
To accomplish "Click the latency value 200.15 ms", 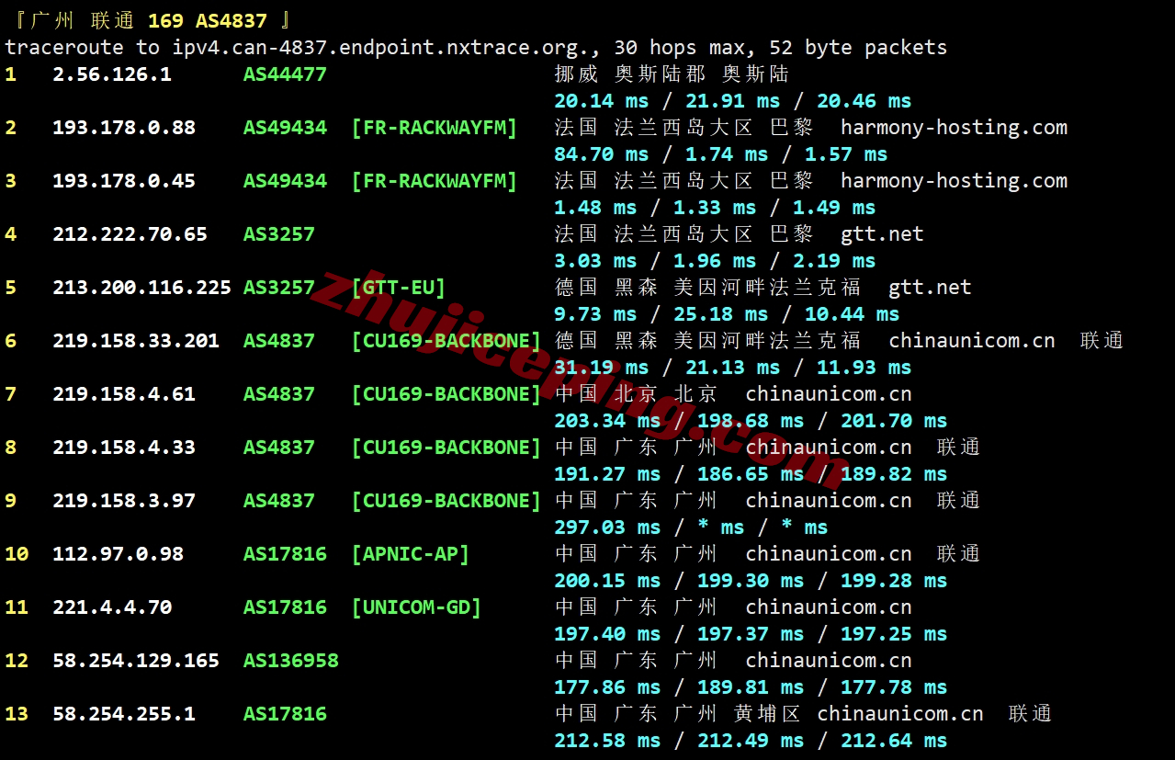I will point(608,581).
